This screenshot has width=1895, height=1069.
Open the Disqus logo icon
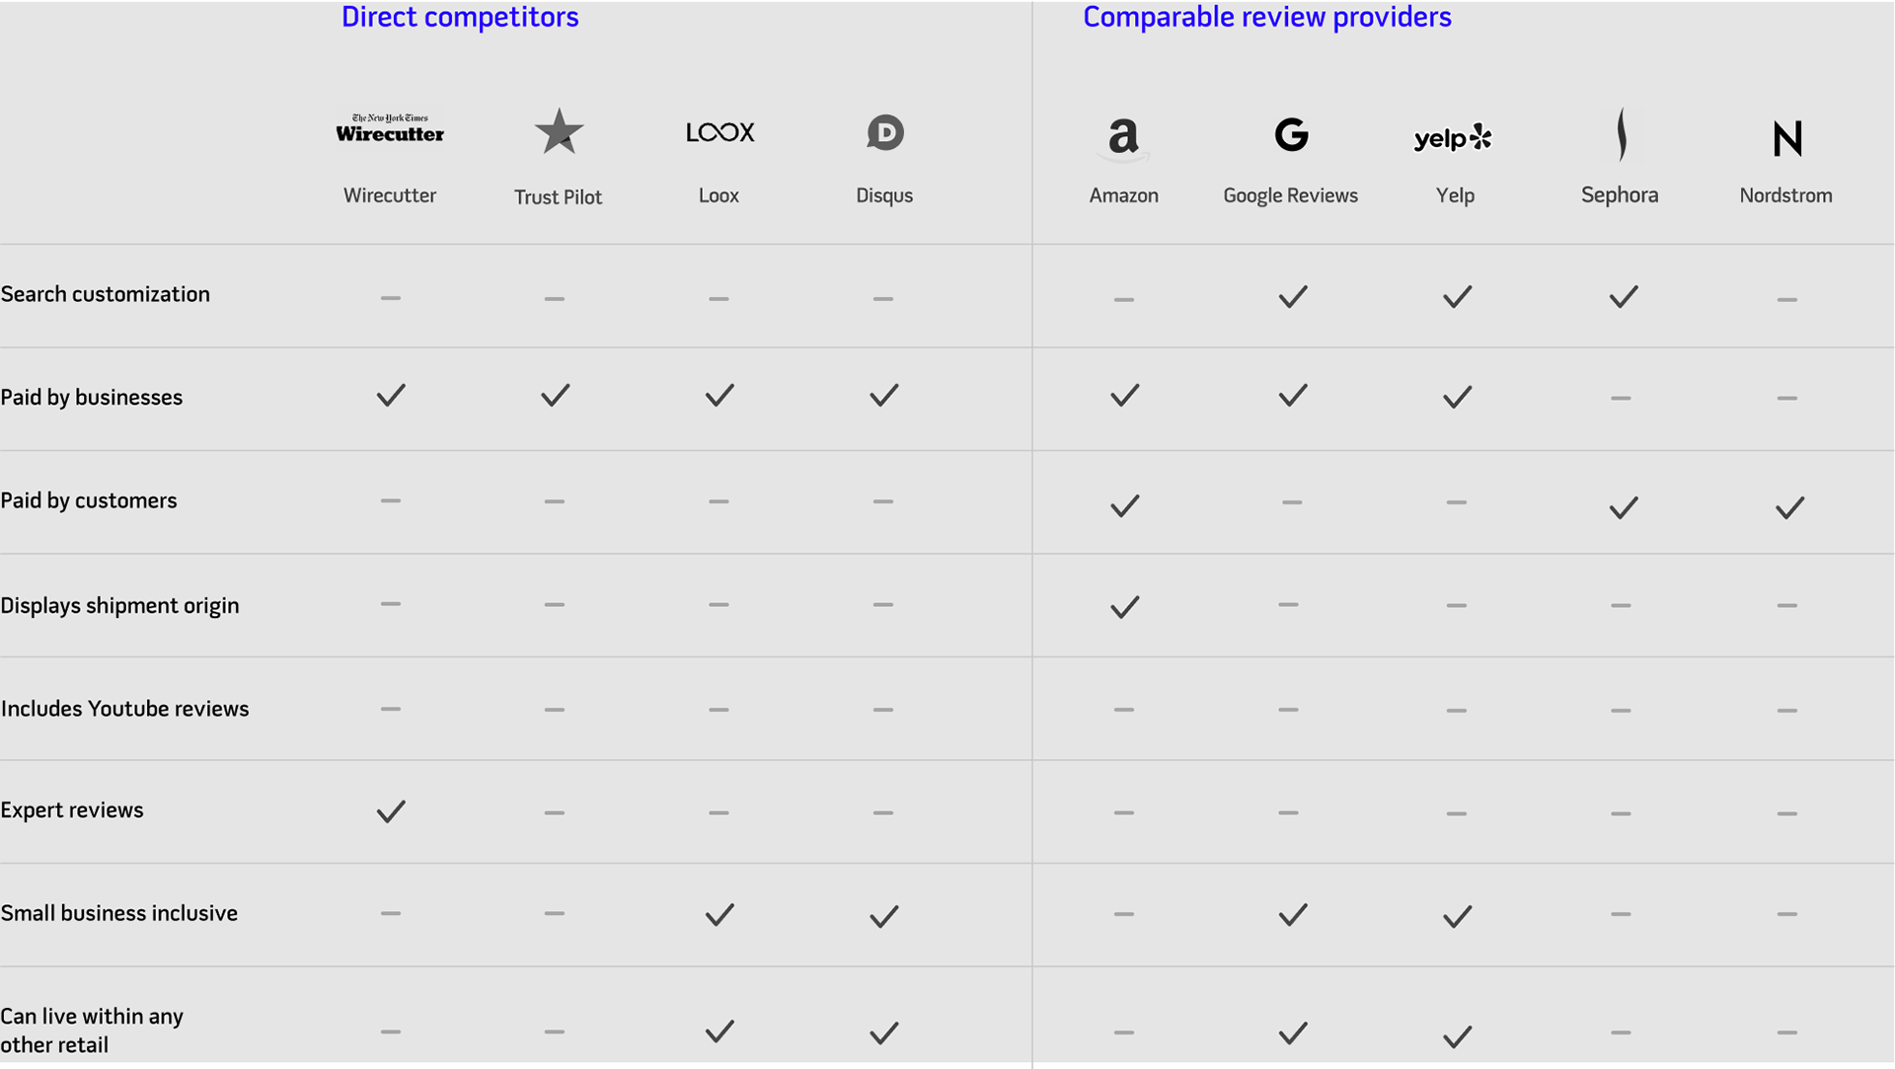[x=884, y=132]
